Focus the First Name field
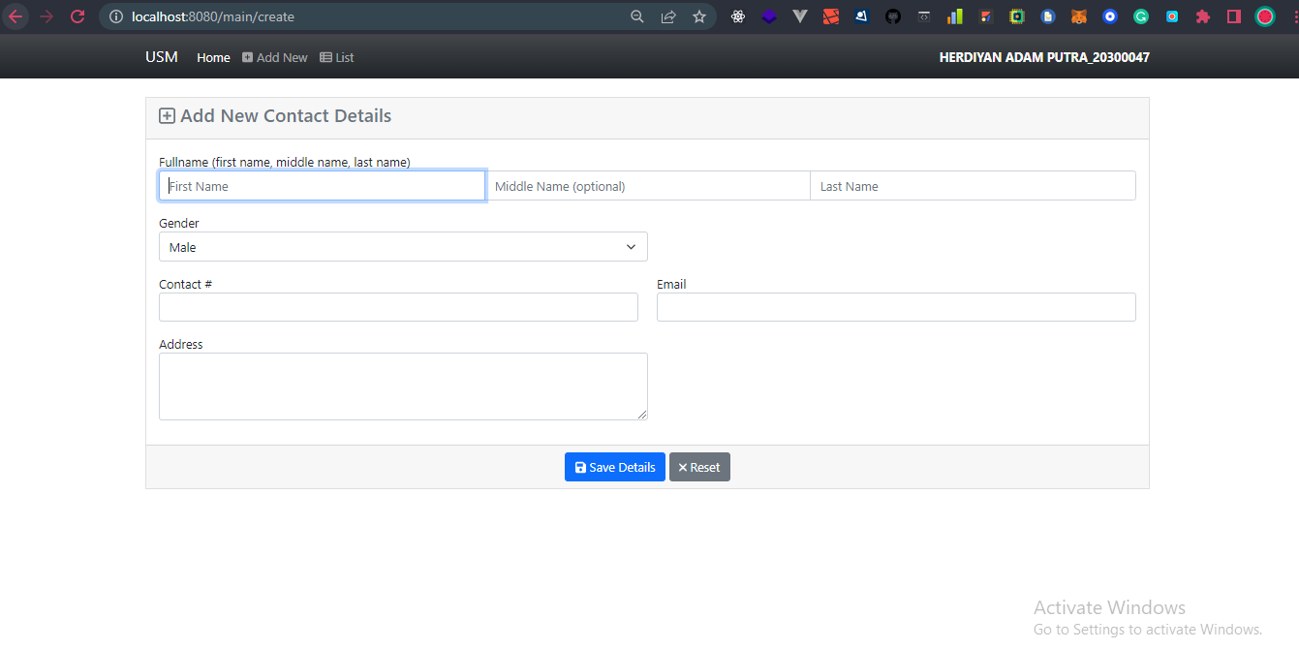 click(x=322, y=186)
